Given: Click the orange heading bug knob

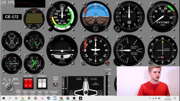Looking at the screenshot, I should (x=107, y=63).
